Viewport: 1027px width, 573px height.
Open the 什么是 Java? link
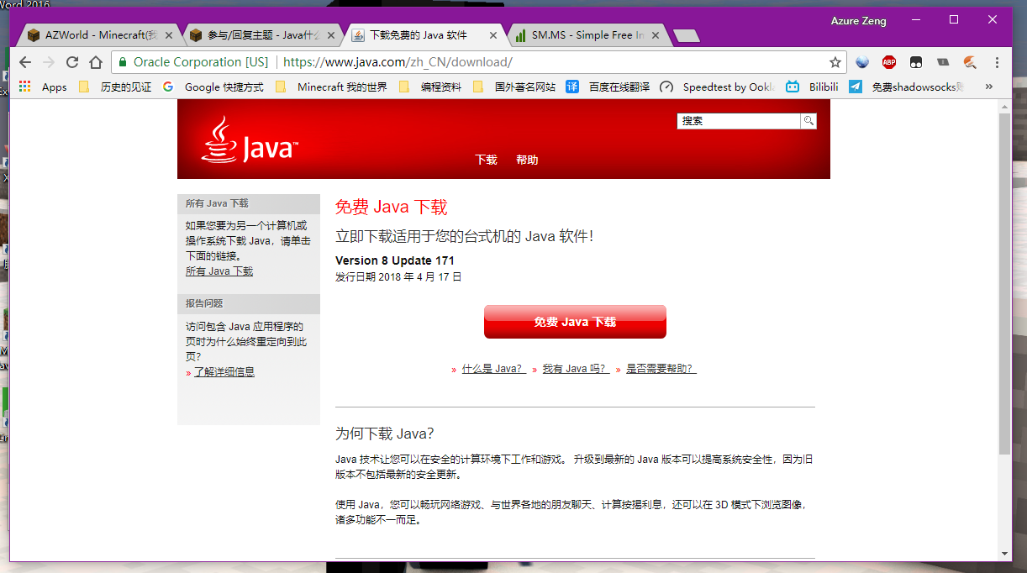click(493, 369)
